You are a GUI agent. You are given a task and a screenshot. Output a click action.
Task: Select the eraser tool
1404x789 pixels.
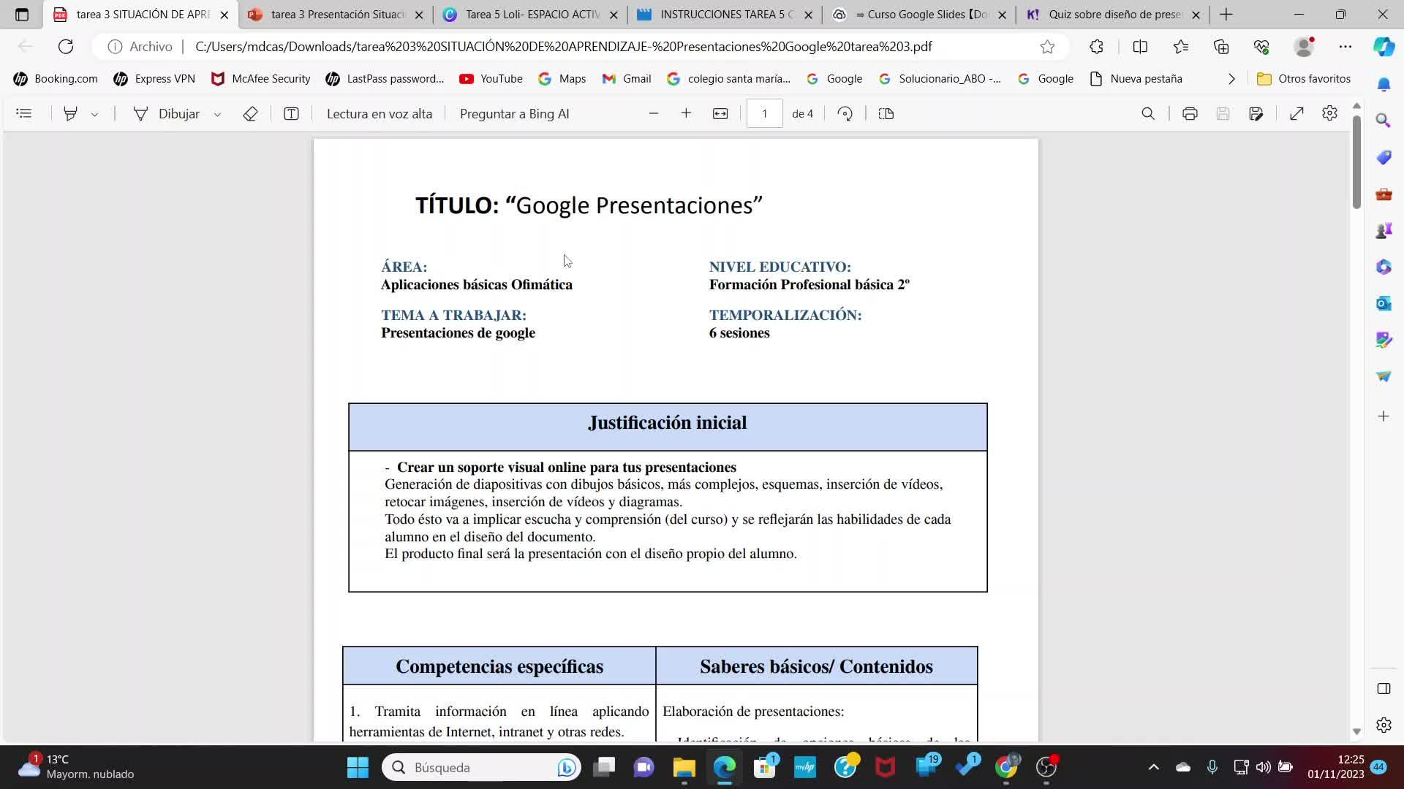coord(250,113)
